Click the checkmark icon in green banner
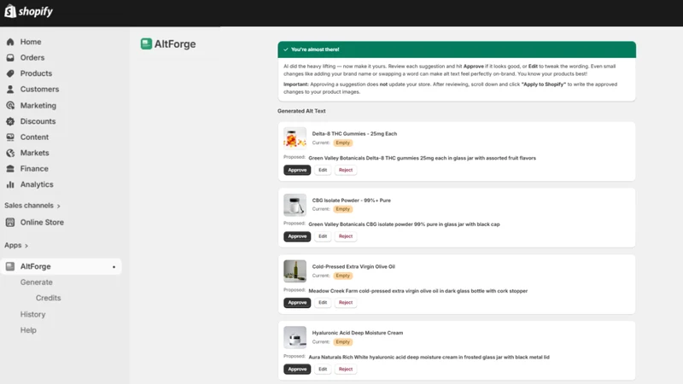 [x=286, y=49]
